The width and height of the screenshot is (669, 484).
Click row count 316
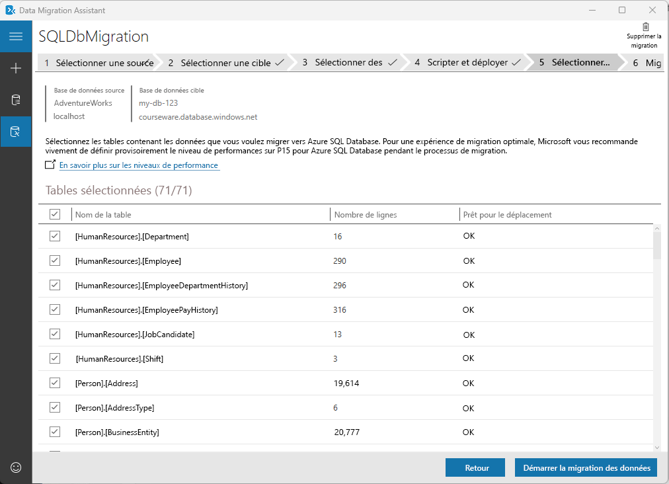[340, 310]
